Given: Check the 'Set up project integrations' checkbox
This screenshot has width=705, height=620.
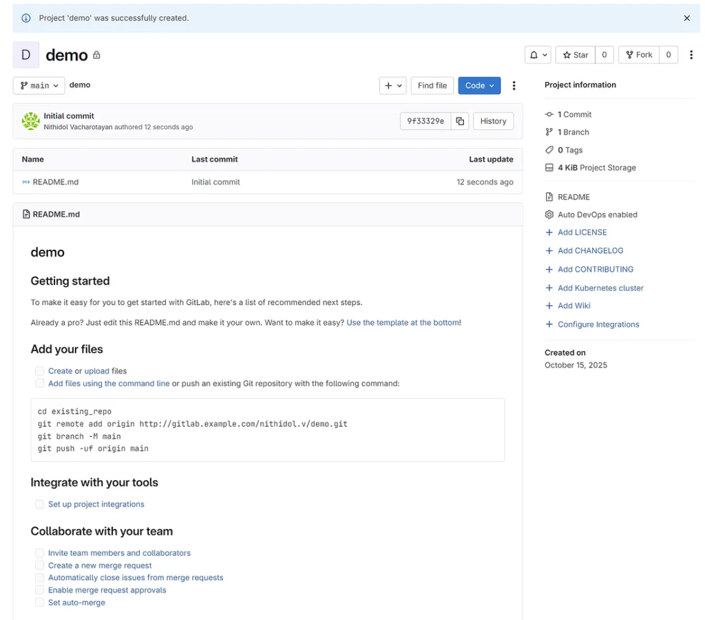Looking at the screenshot, I should pyautogui.click(x=40, y=504).
